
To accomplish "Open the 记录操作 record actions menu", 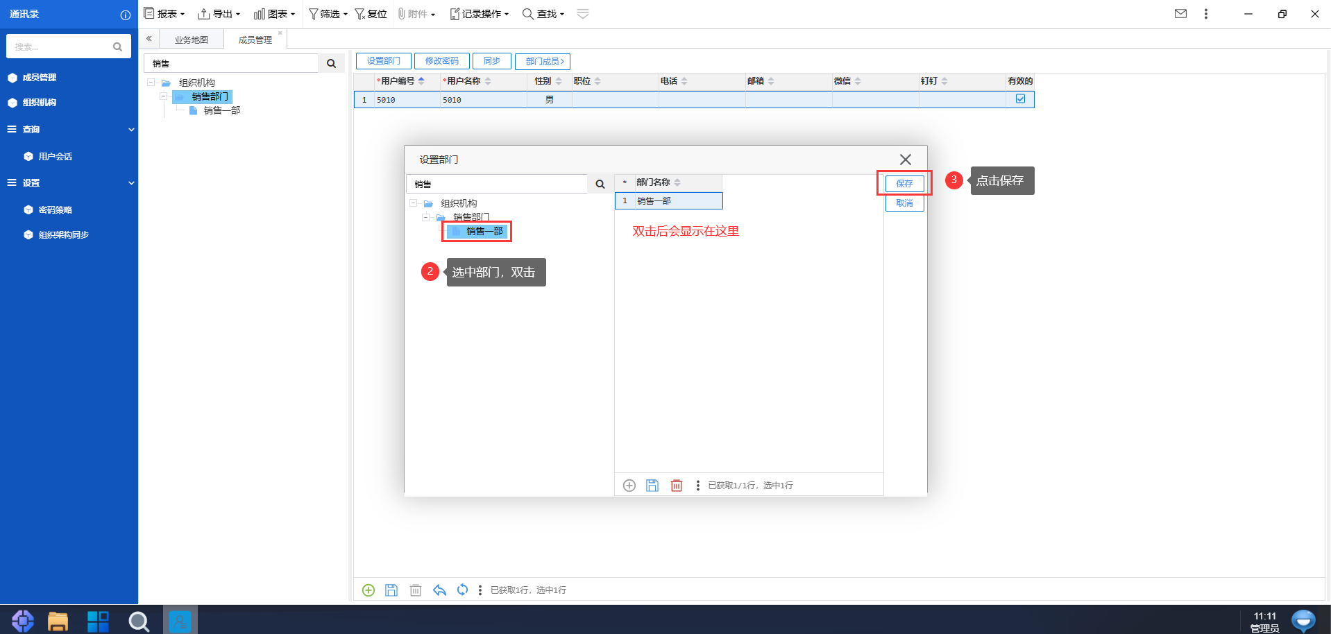I will [480, 14].
